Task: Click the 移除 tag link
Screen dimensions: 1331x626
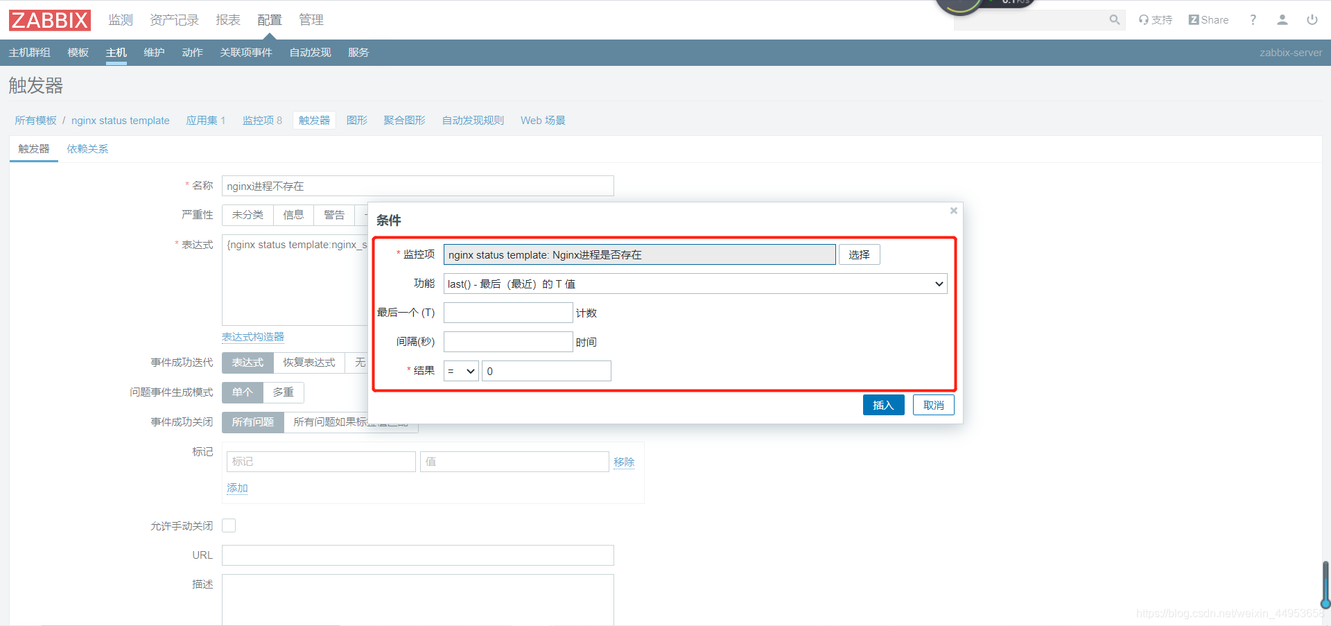Action: click(x=624, y=462)
